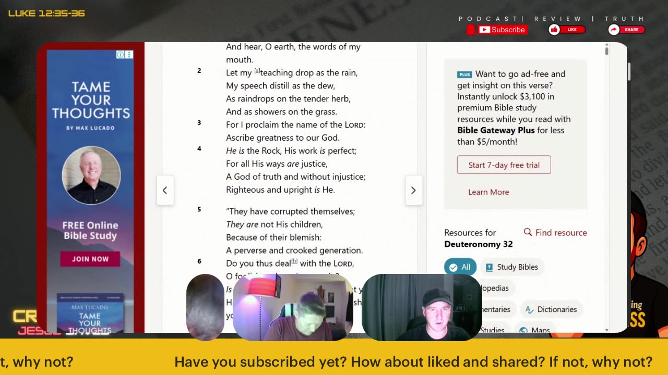668x375 pixels.
Task: Start 7-day free trial
Action: (504, 165)
